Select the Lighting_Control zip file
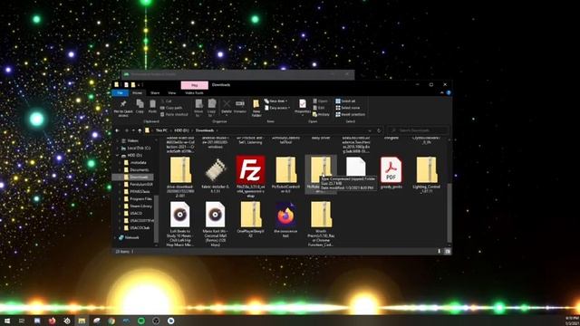 click(427, 175)
